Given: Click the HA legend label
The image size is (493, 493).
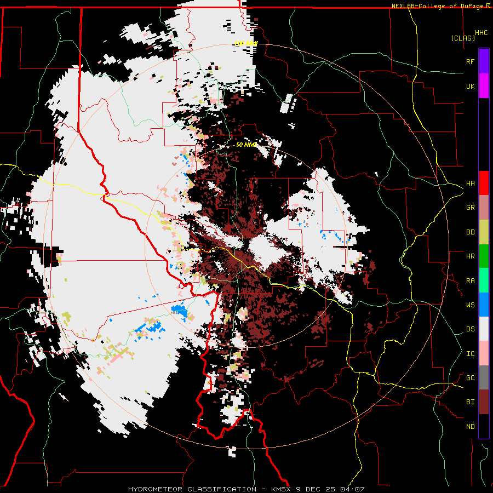Looking at the screenshot, I should point(470,184).
